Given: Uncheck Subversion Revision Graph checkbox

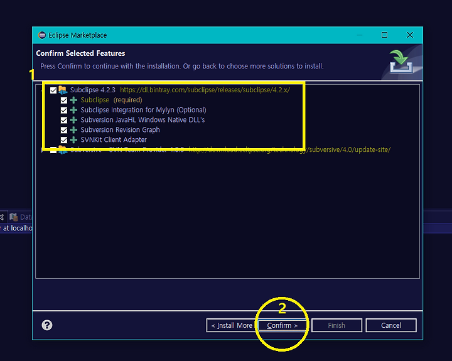Looking at the screenshot, I should (63, 130).
